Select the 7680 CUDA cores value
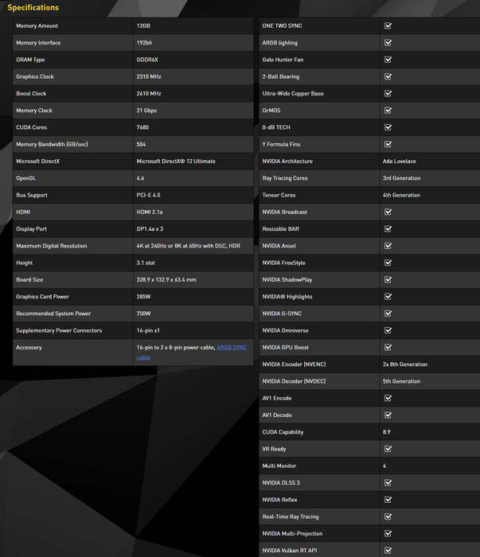Viewport: 480px width, 557px height. coord(142,127)
